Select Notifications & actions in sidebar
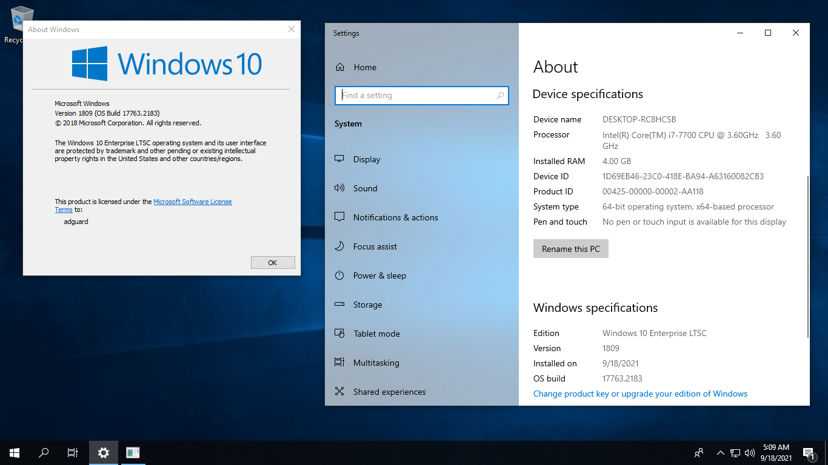The height and width of the screenshot is (465, 828). [396, 217]
